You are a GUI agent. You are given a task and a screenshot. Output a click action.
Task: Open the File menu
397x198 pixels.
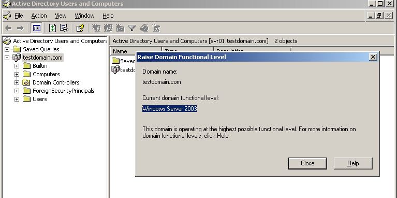coord(19,16)
